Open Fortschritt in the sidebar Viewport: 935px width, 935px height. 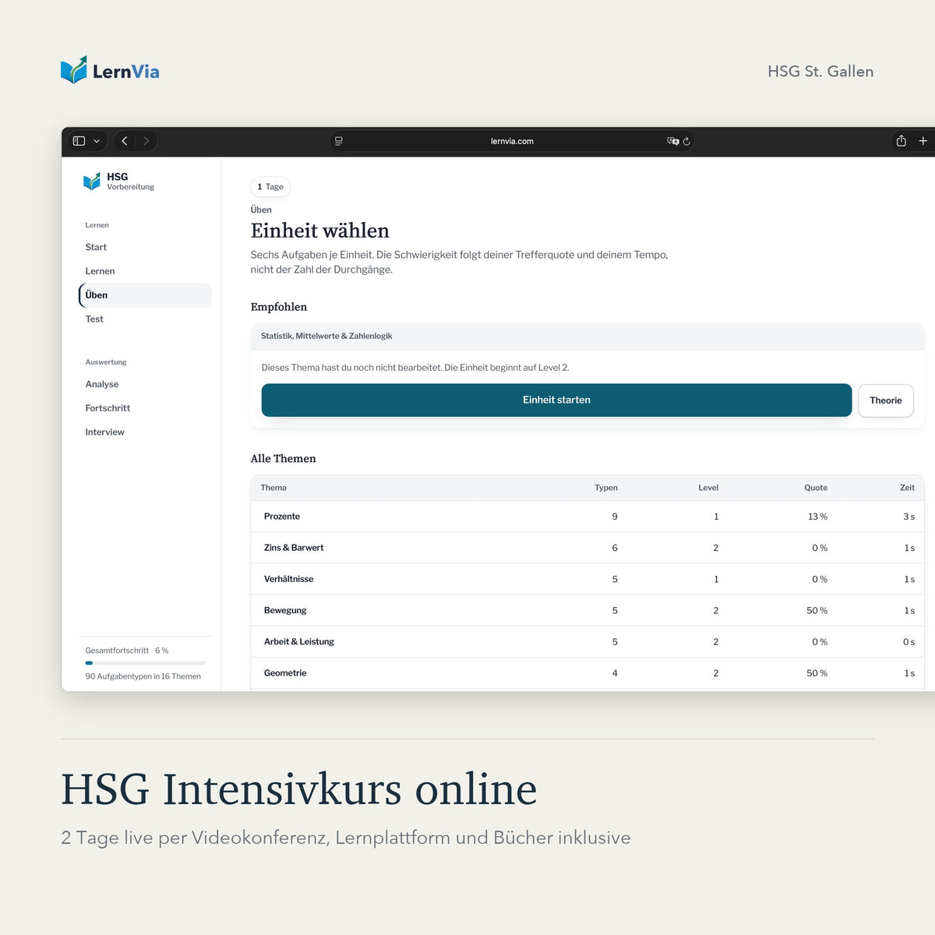(x=108, y=408)
